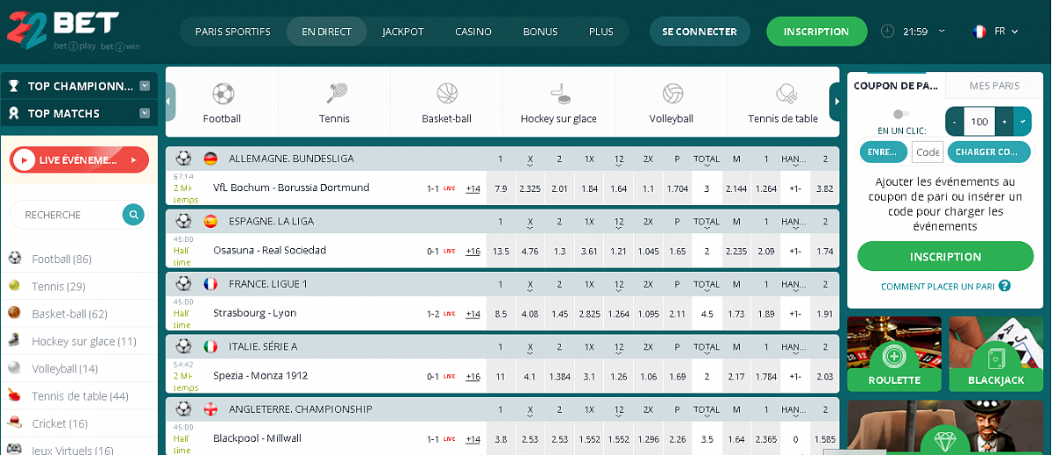Increase bet amount with plus button
Screen dimensions: 1052x455
(x=1005, y=122)
